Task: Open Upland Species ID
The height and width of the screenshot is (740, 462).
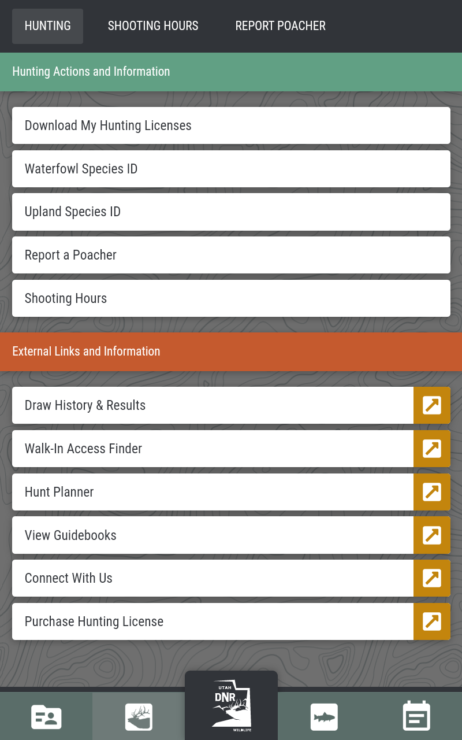Action: coord(231,212)
